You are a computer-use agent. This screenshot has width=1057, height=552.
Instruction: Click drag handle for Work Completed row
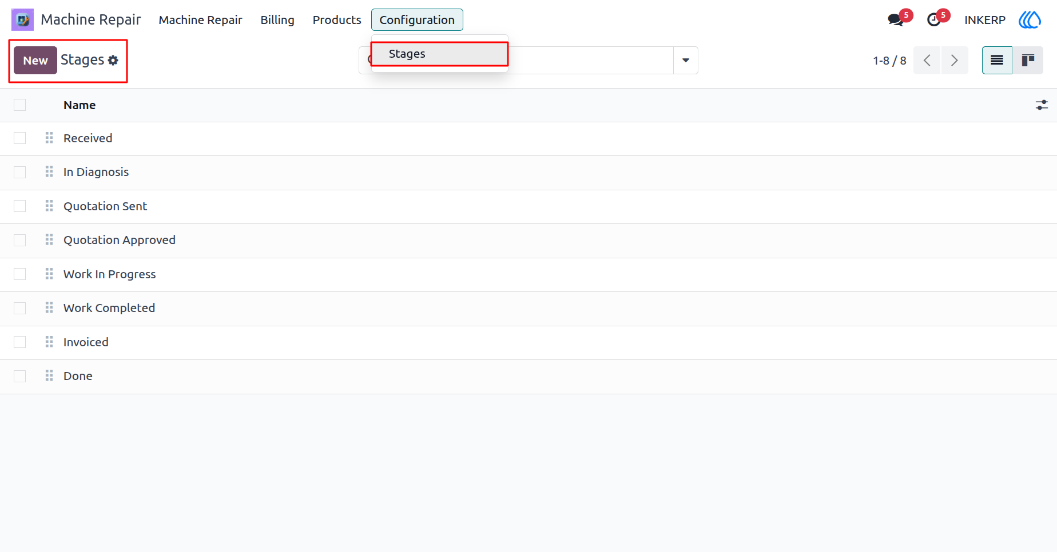[x=49, y=308]
